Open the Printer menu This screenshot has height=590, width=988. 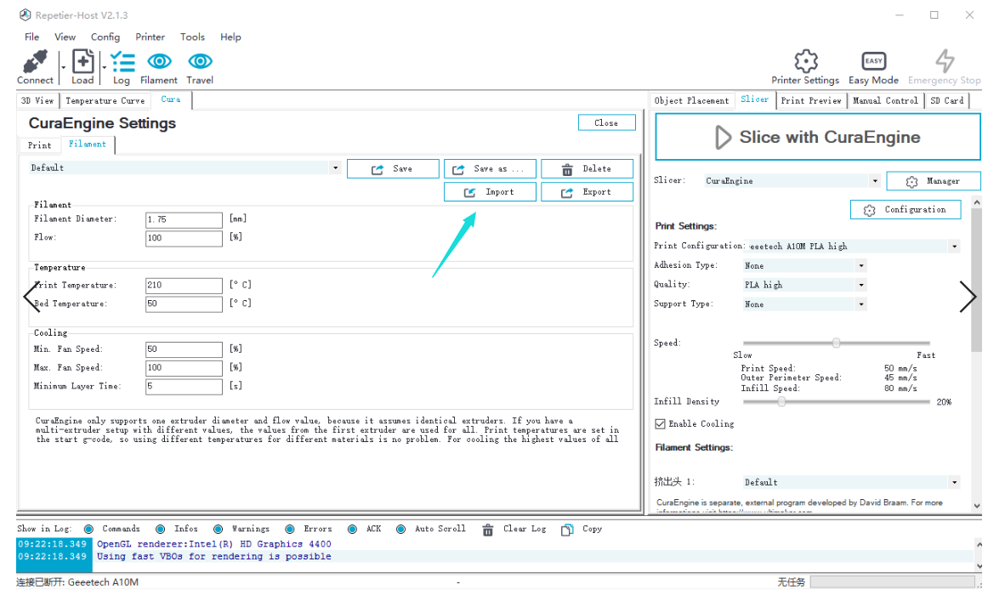tap(150, 37)
